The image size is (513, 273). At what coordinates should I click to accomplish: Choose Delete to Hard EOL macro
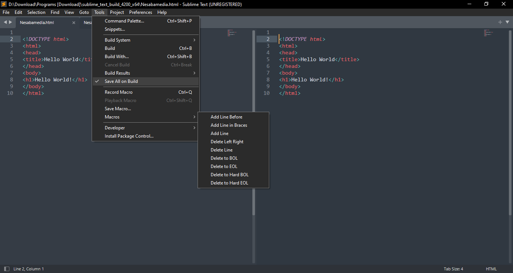pyautogui.click(x=229, y=183)
